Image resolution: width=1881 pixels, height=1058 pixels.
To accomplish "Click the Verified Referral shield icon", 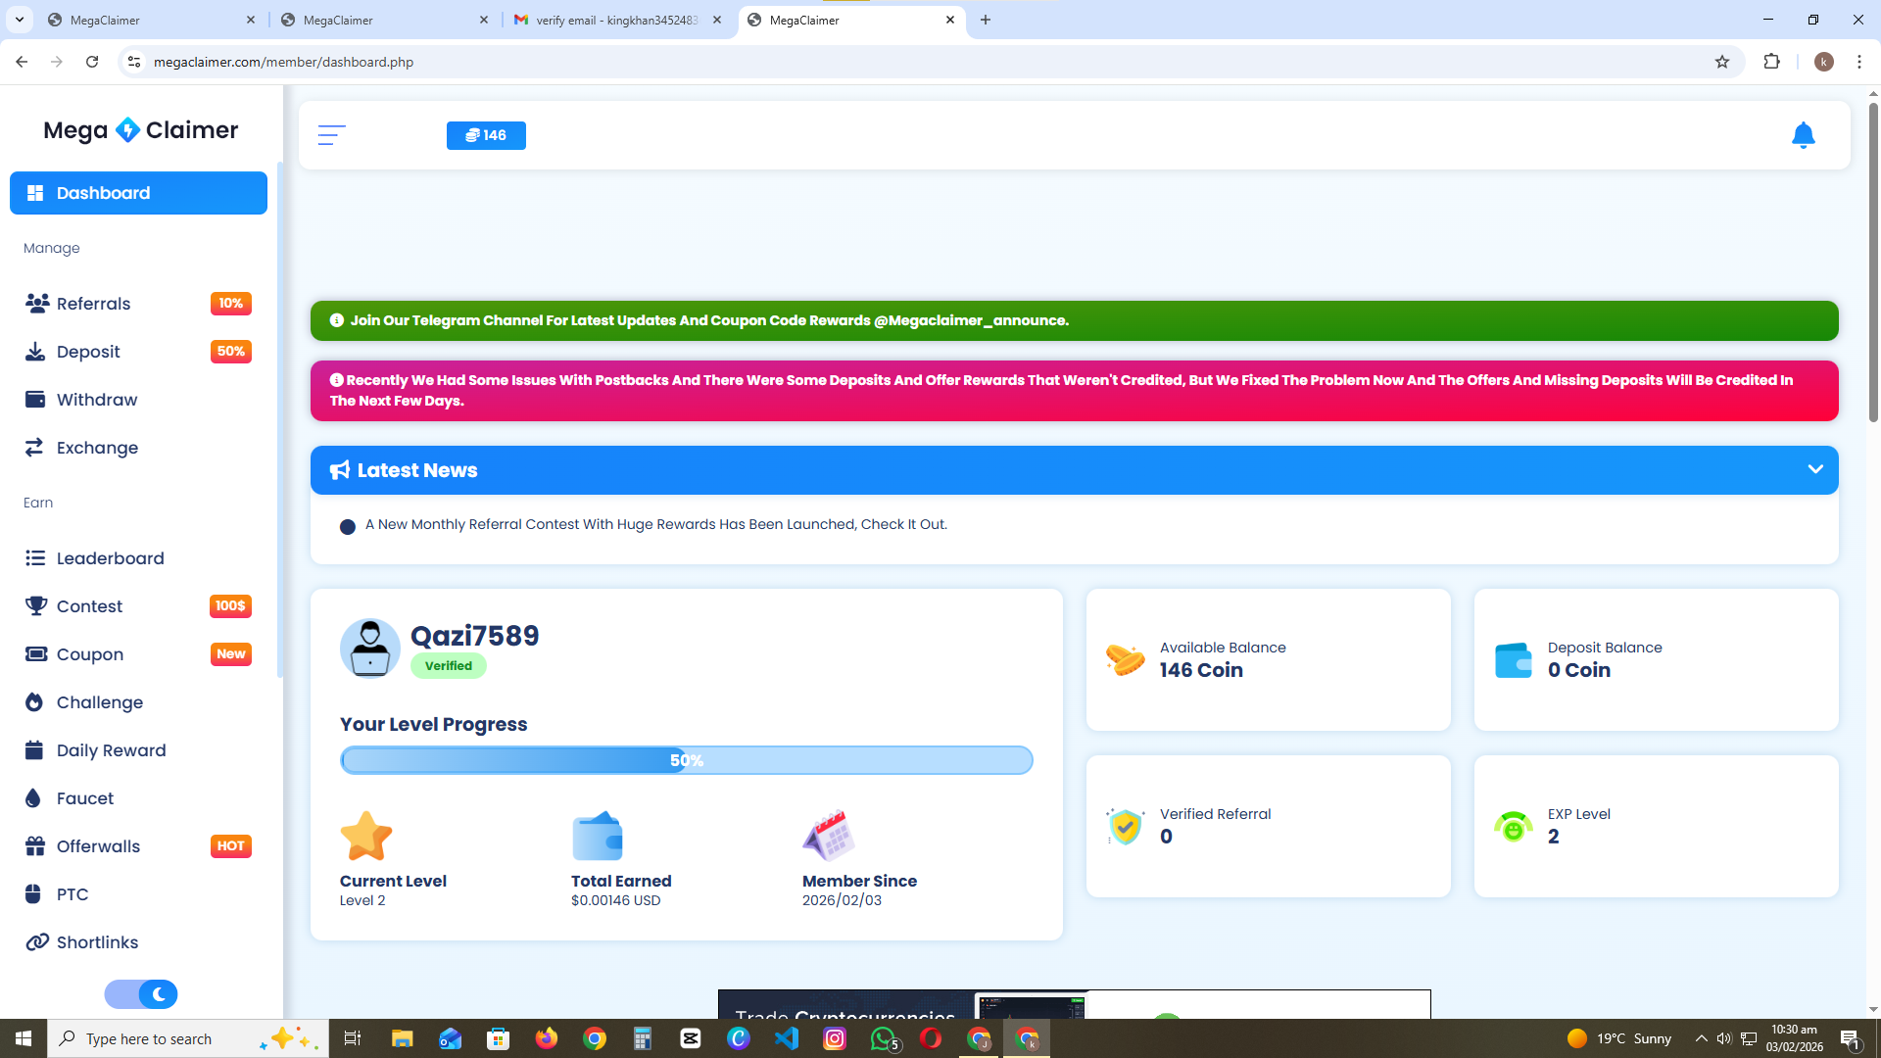I will point(1126,827).
